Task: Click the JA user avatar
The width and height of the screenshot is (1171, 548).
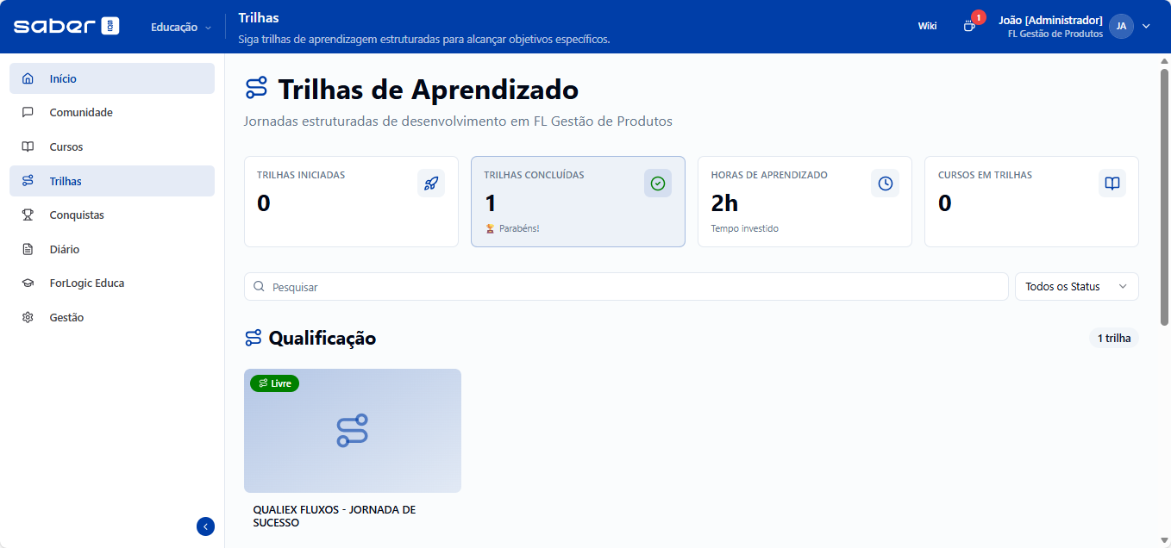Action: (x=1121, y=26)
